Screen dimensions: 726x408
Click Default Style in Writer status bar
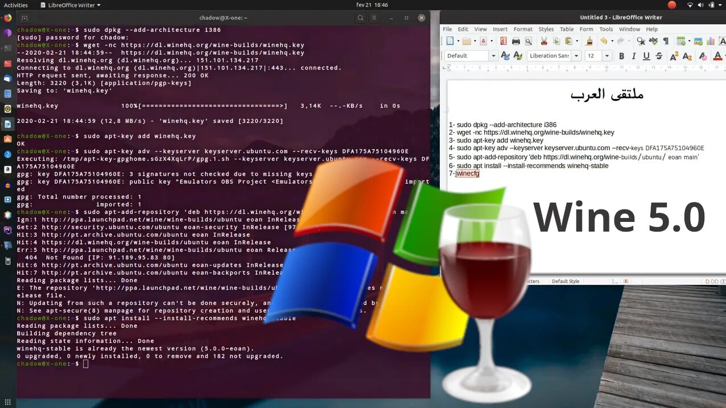(566, 281)
